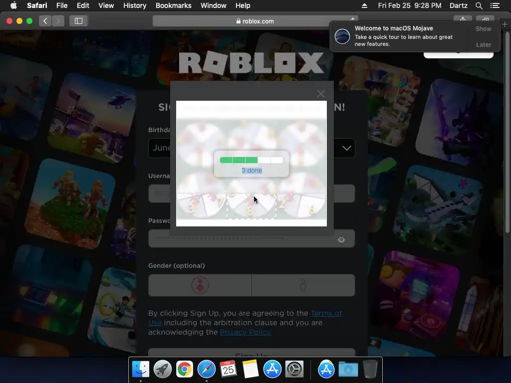Open System Preferences gear from the Dock

click(294, 370)
